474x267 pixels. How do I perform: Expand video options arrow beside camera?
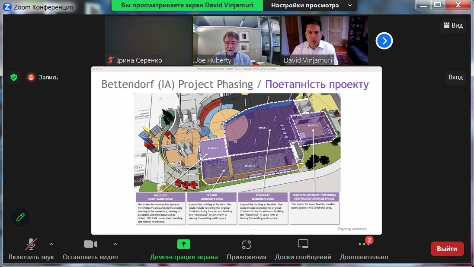point(115,244)
